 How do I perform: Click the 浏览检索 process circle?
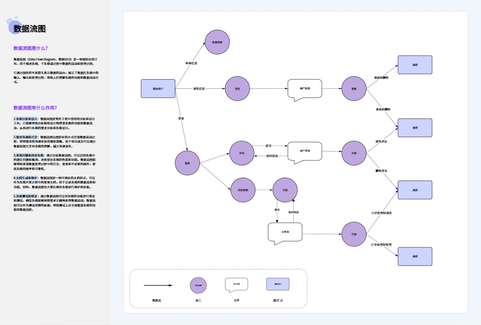click(x=243, y=190)
